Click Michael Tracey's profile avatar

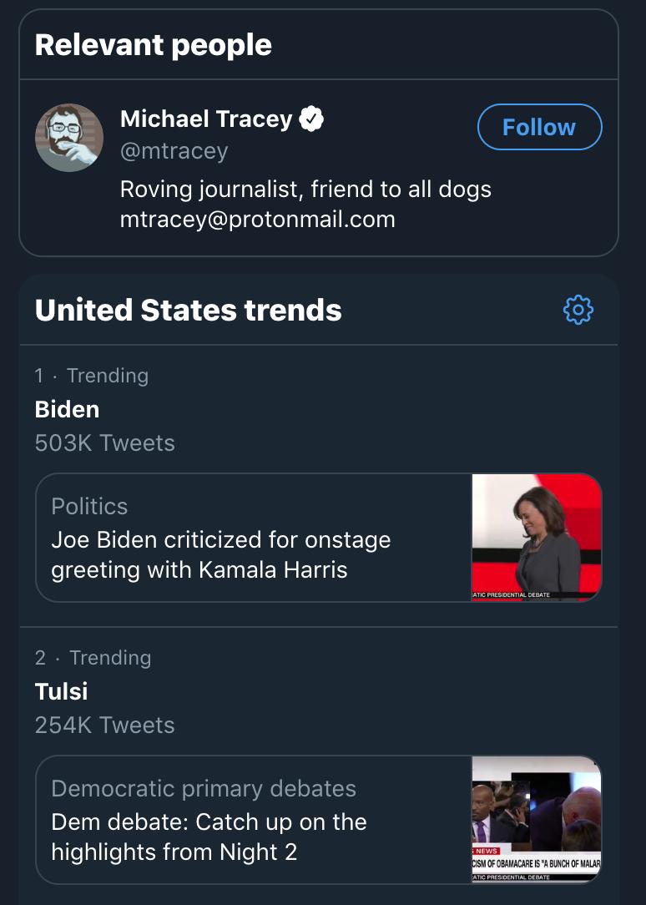[x=69, y=138]
